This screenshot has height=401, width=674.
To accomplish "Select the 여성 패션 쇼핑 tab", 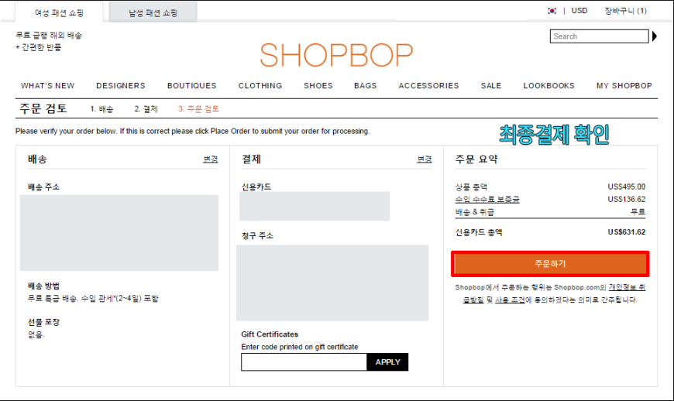I will (x=60, y=13).
